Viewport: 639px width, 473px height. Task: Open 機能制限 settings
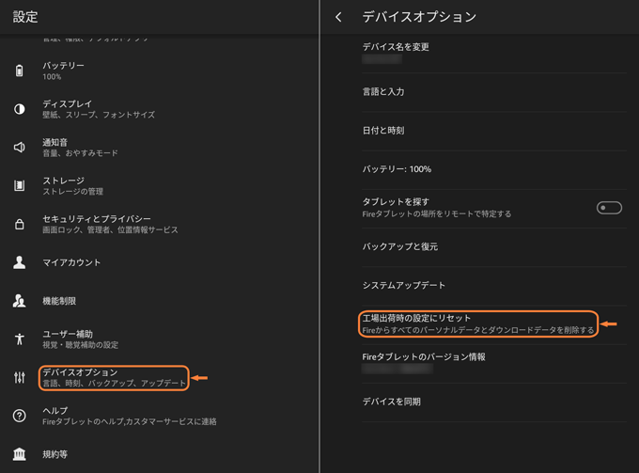coord(160,301)
